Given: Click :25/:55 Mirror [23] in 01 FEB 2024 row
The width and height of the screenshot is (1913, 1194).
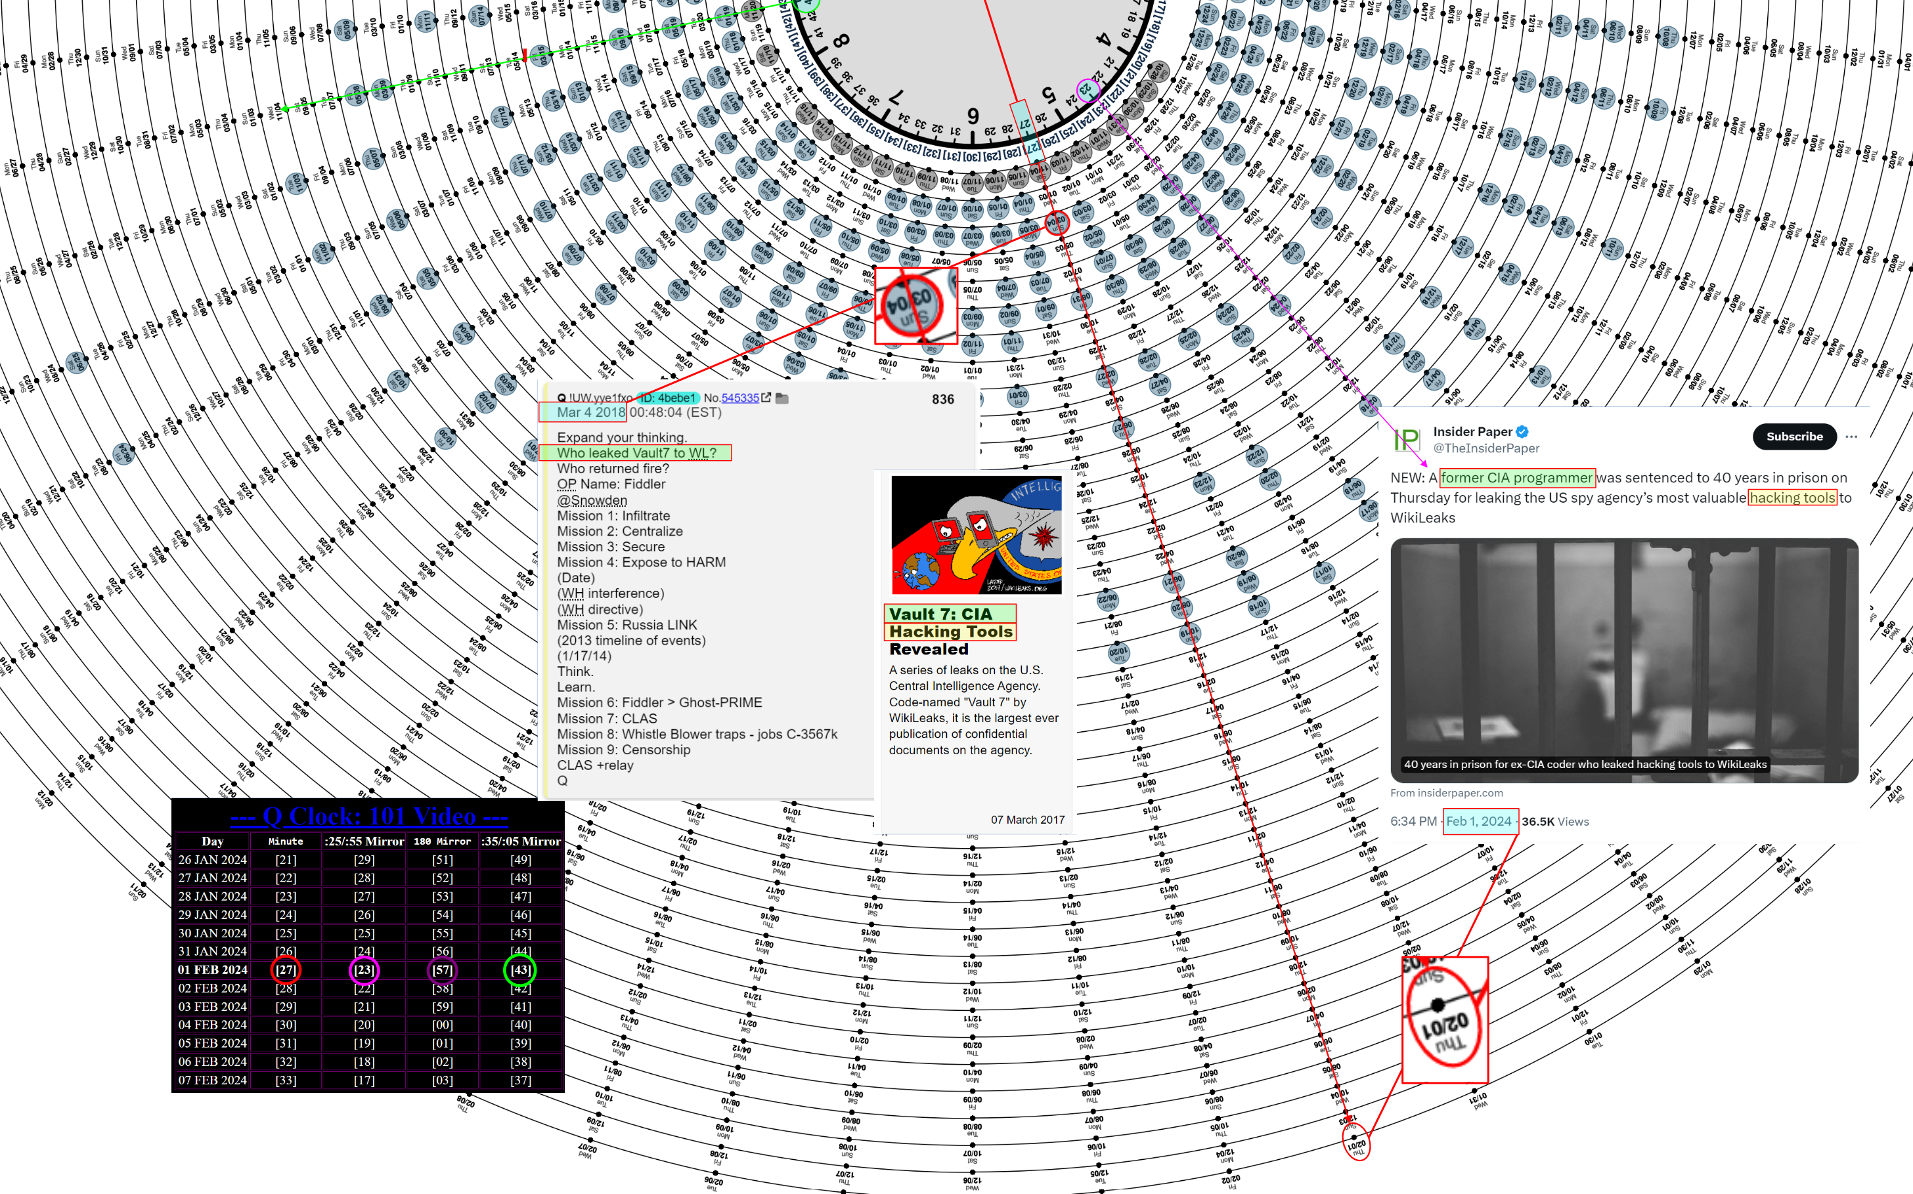Looking at the screenshot, I should pyautogui.click(x=364, y=970).
